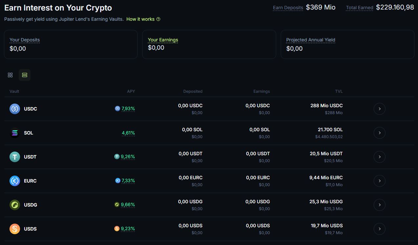Screen dimensions: 418x245
Task: Click the Your Deposits label
Action: [x=25, y=40]
